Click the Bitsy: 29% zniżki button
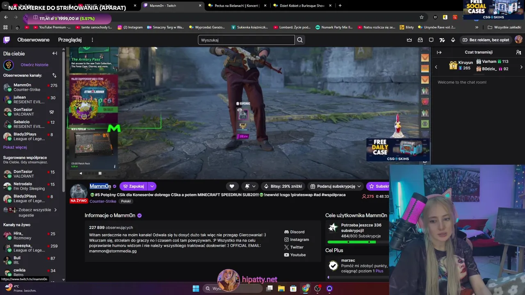Screen dimensions: 525x295 pos(283,186)
